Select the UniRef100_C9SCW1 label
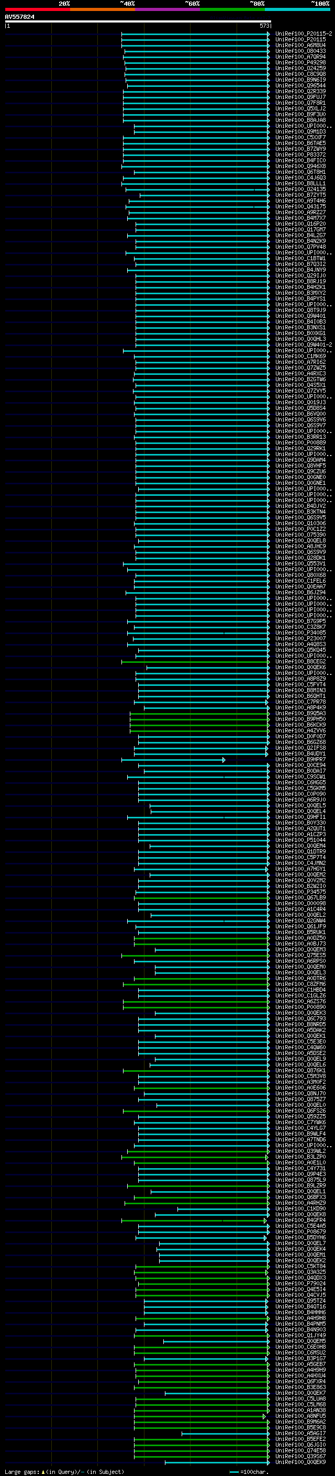Viewport: 335px width, 1476px height. pyautogui.click(x=300, y=777)
